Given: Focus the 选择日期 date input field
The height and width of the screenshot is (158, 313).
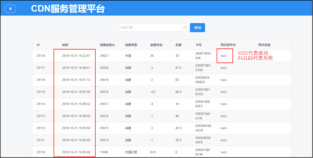Looking at the screenshot, I should coord(151,28).
